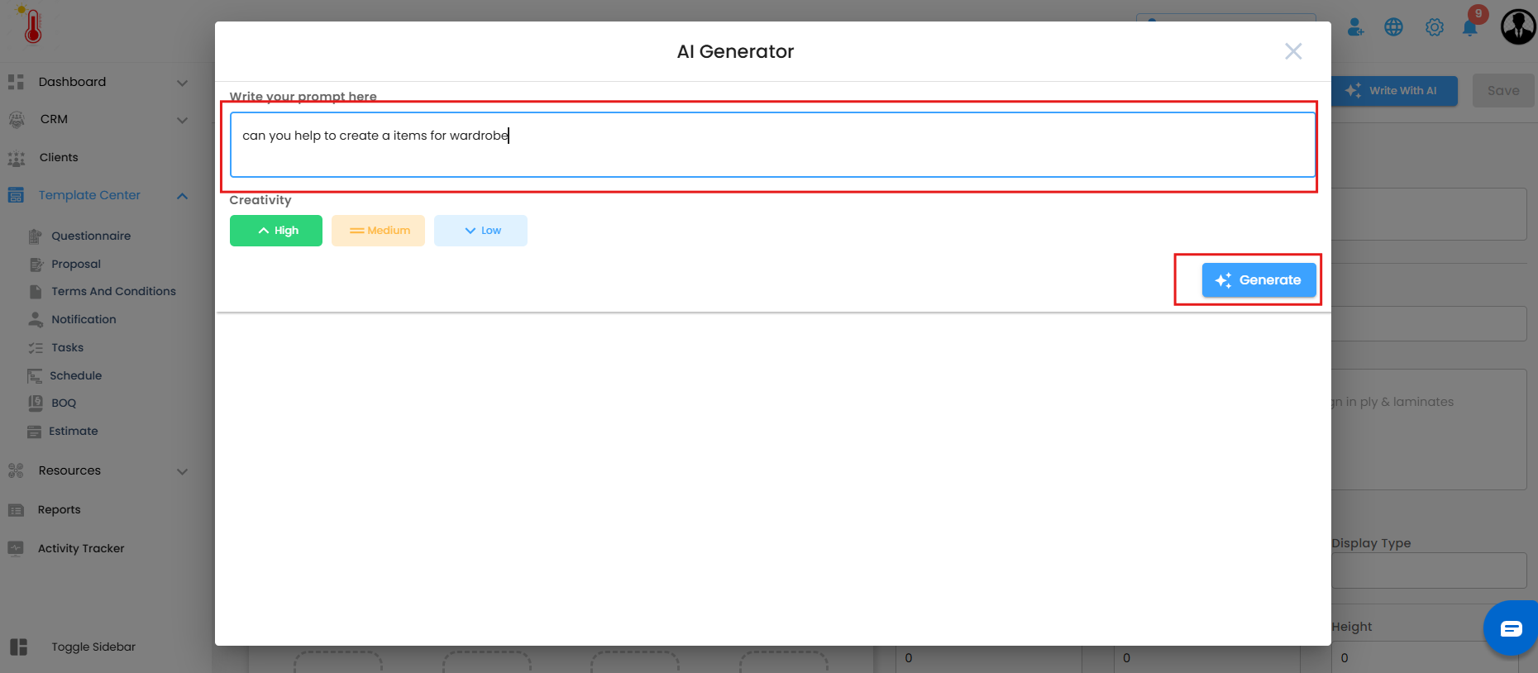Image resolution: width=1538 pixels, height=673 pixels.
Task: Collapse the Template Center chevron
Action: pos(183,196)
